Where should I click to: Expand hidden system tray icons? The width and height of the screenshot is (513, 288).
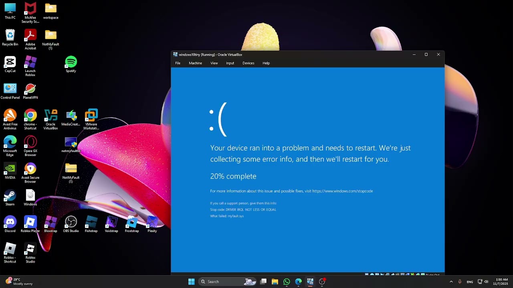coord(451,282)
